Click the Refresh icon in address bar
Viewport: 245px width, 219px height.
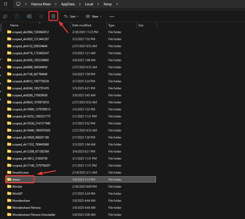tap(6, 4)
